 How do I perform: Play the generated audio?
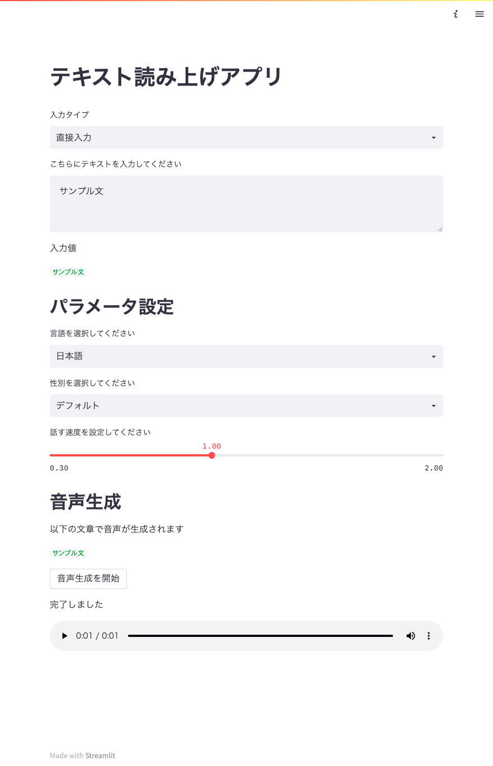(65, 636)
